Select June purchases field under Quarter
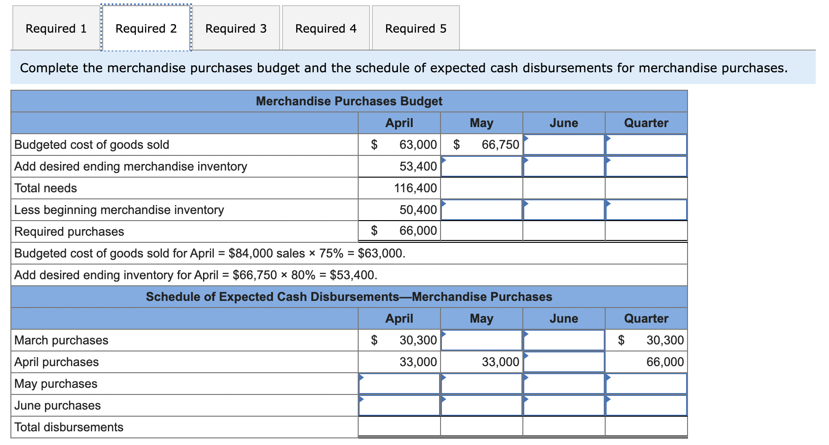Image resolution: width=829 pixels, height=445 pixels. [x=646, y=405]
